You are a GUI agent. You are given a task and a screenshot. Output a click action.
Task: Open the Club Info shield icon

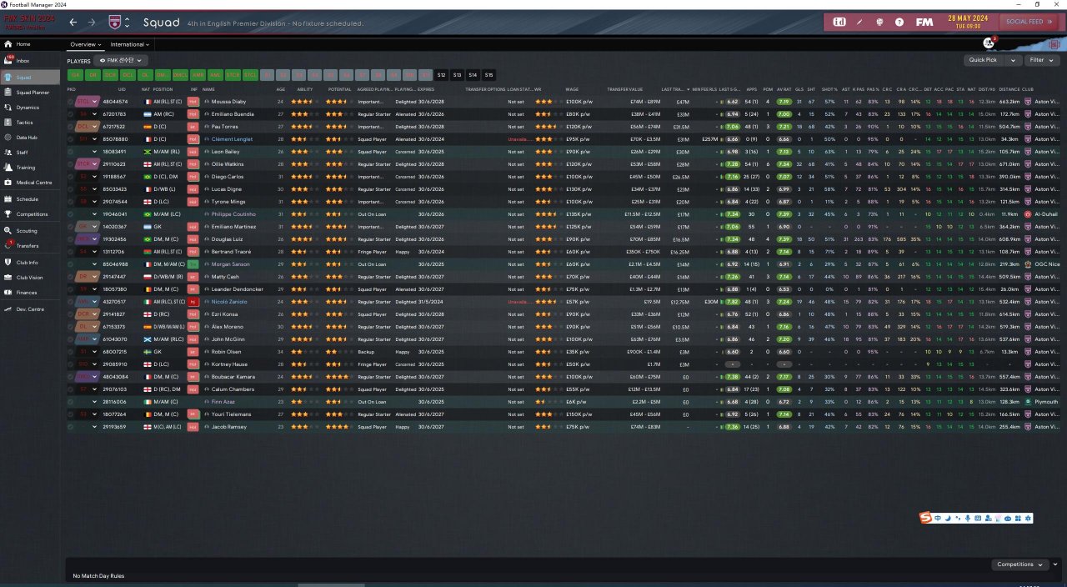(8, 263)
